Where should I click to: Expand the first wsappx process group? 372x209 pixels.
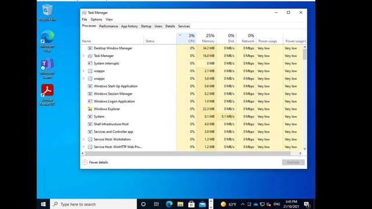pyautogui.click(x=84, y=71)
